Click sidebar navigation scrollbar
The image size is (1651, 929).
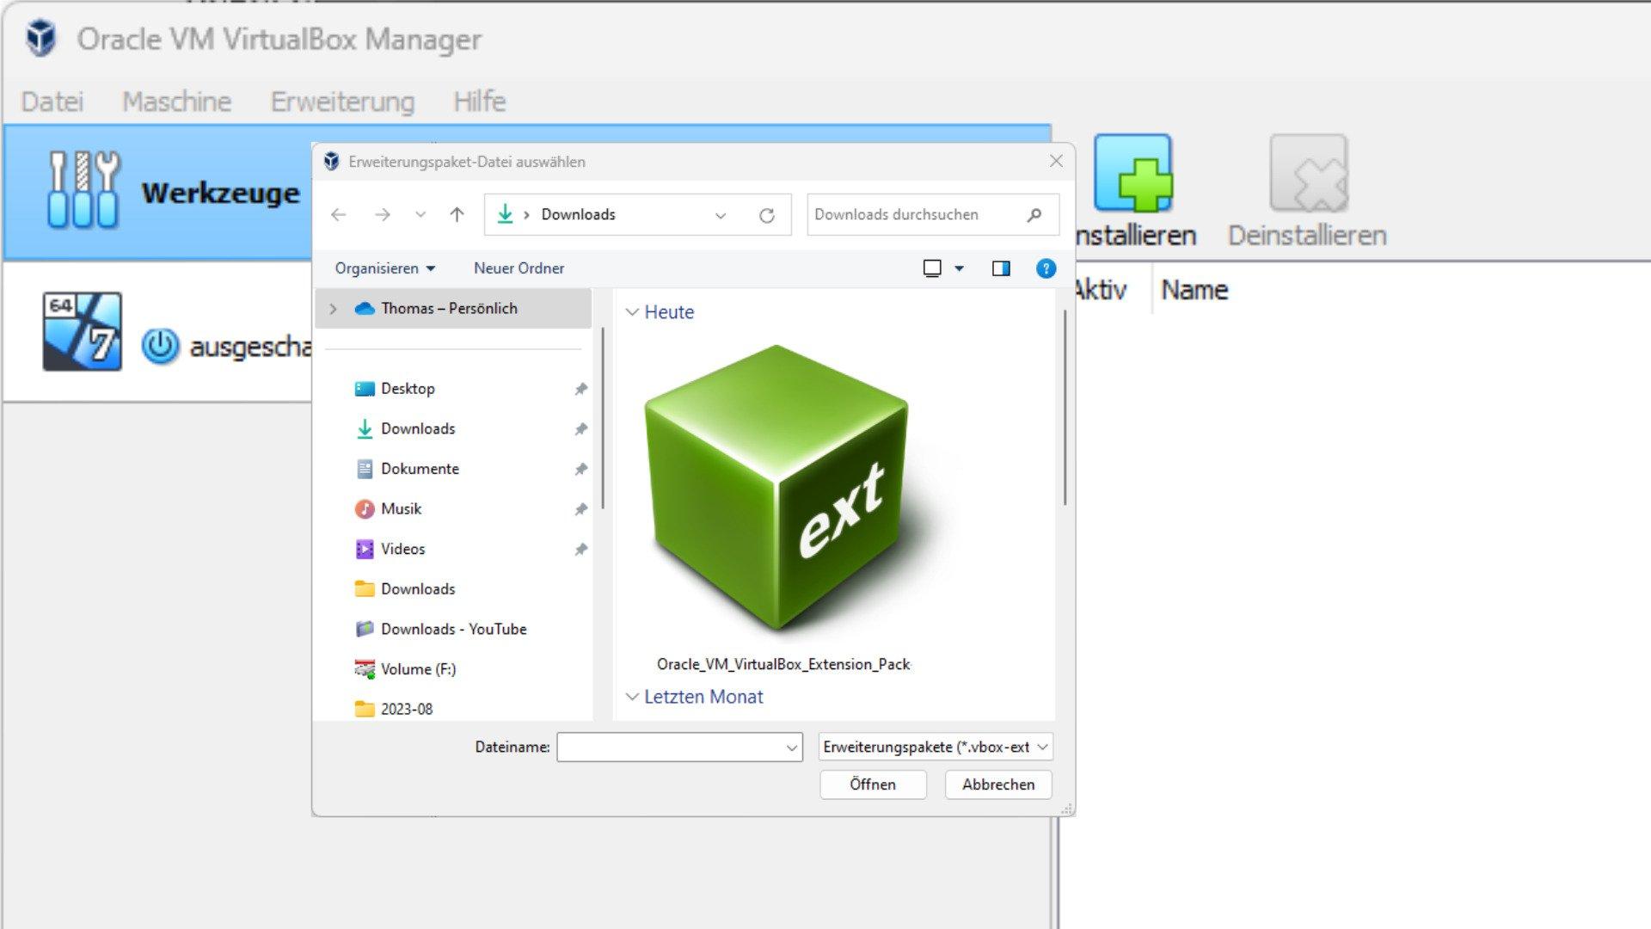coord(603,419)
